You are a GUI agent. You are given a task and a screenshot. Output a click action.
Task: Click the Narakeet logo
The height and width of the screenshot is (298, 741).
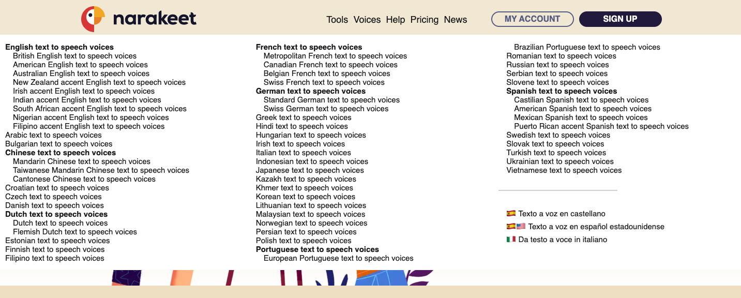click(139, 18)
